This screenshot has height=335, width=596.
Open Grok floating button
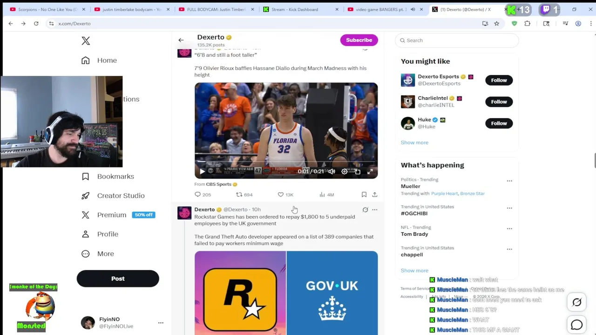[576, 302]
